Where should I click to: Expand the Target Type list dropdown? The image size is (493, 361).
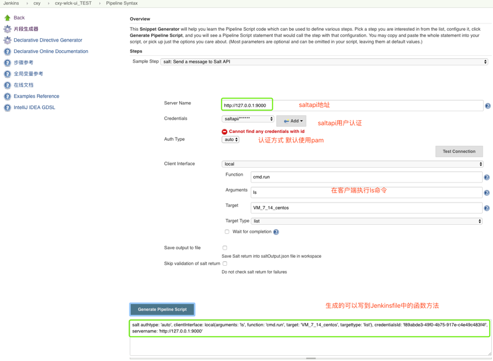366,221
